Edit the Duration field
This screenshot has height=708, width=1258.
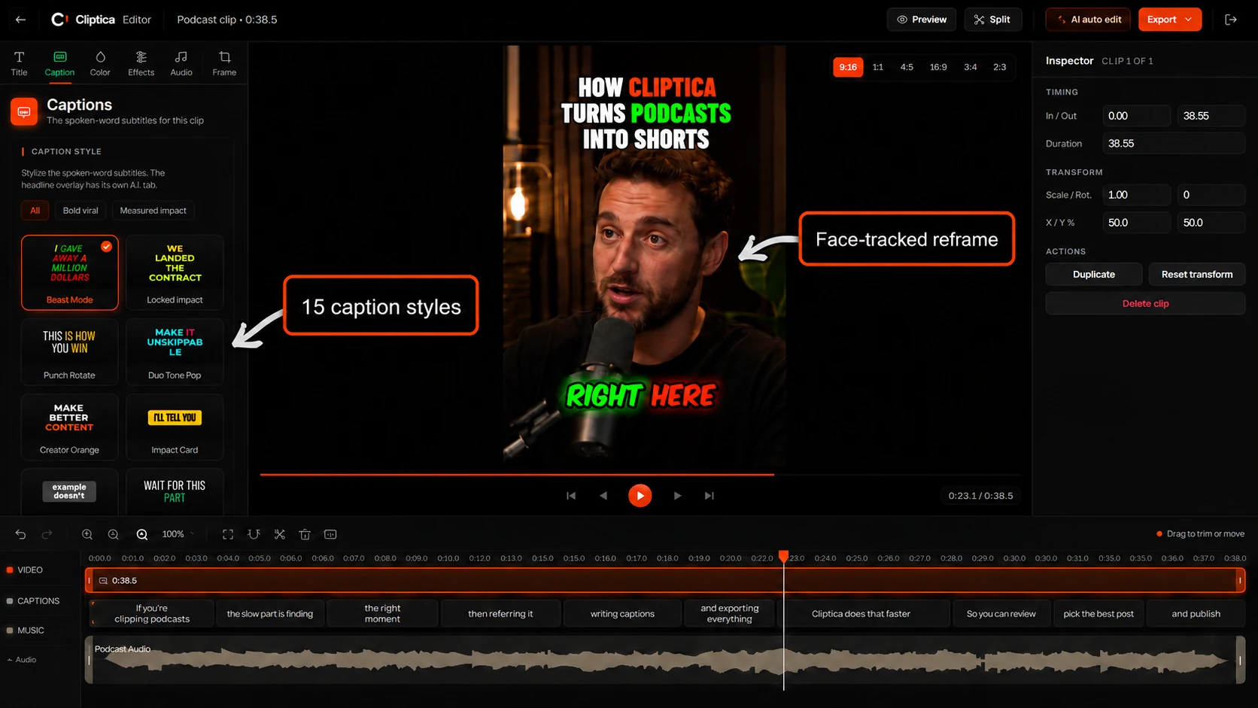tap(1174, 144)
